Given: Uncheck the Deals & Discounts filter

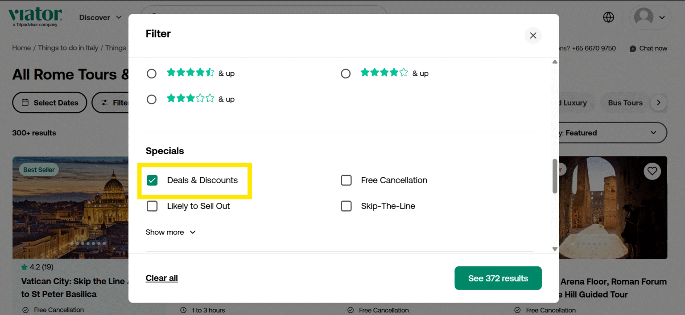Looking at the screenshot, I should [x=152, y=180].
